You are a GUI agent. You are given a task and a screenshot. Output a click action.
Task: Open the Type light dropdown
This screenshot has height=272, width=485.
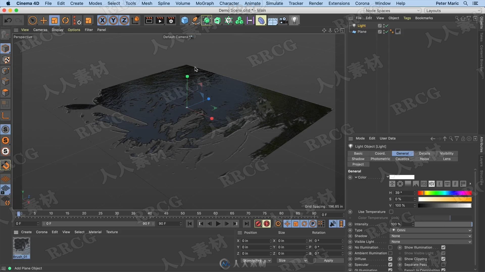point(431,230)
